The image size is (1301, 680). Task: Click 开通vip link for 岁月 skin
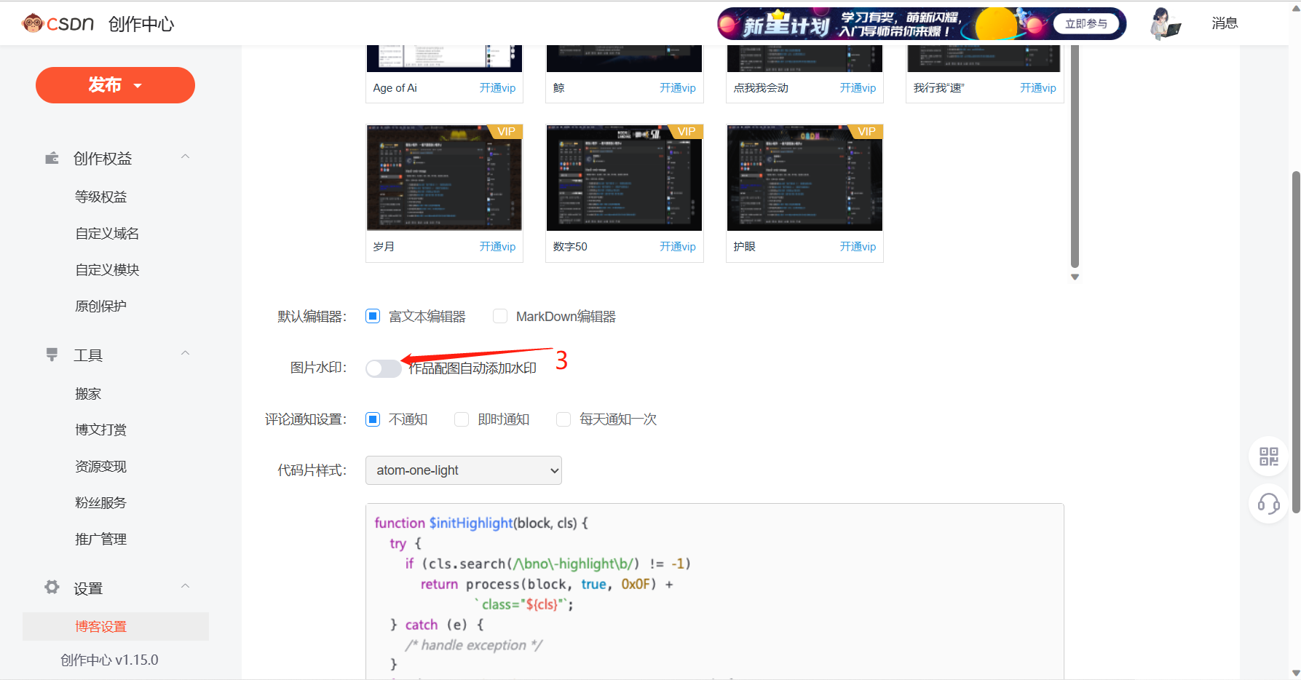pos(497,247)
